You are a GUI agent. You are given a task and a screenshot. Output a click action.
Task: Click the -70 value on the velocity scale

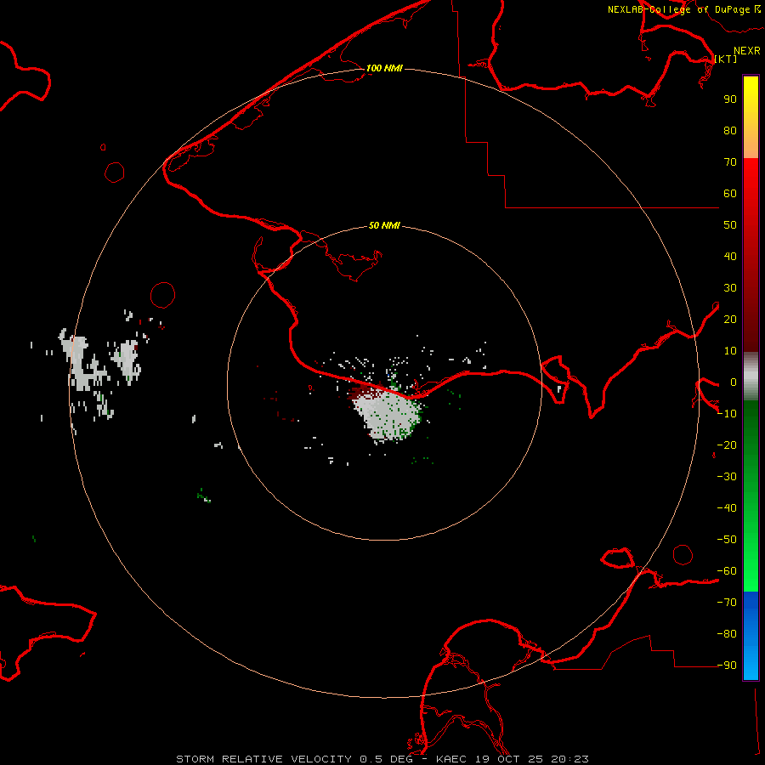(727, 603)
